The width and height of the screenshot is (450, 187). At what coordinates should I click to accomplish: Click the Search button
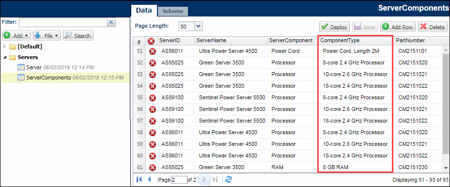(78, 36)
